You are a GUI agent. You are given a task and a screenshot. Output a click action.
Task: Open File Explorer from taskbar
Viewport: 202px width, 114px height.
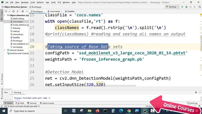(89, 111)
